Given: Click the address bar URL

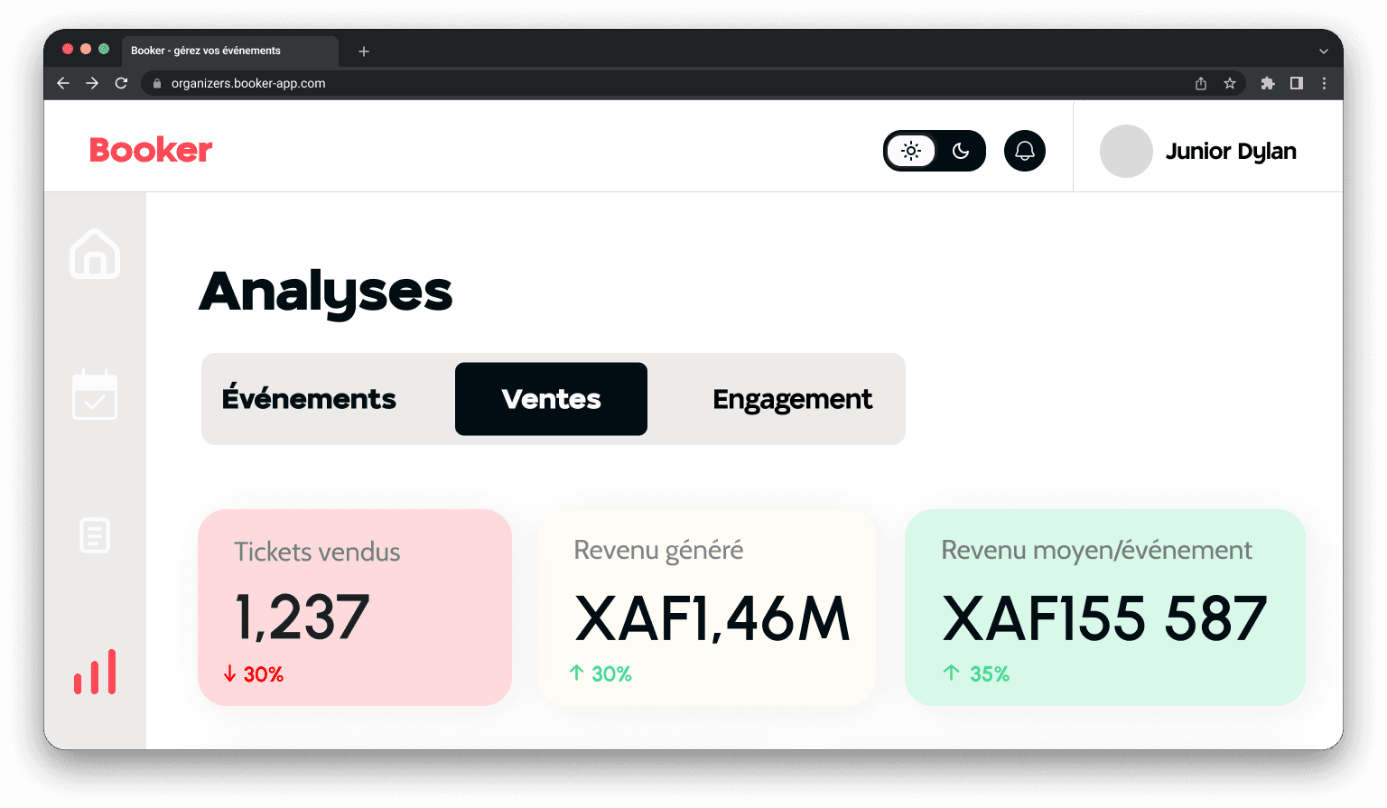Looking at the screenshot, I should 248,83.
